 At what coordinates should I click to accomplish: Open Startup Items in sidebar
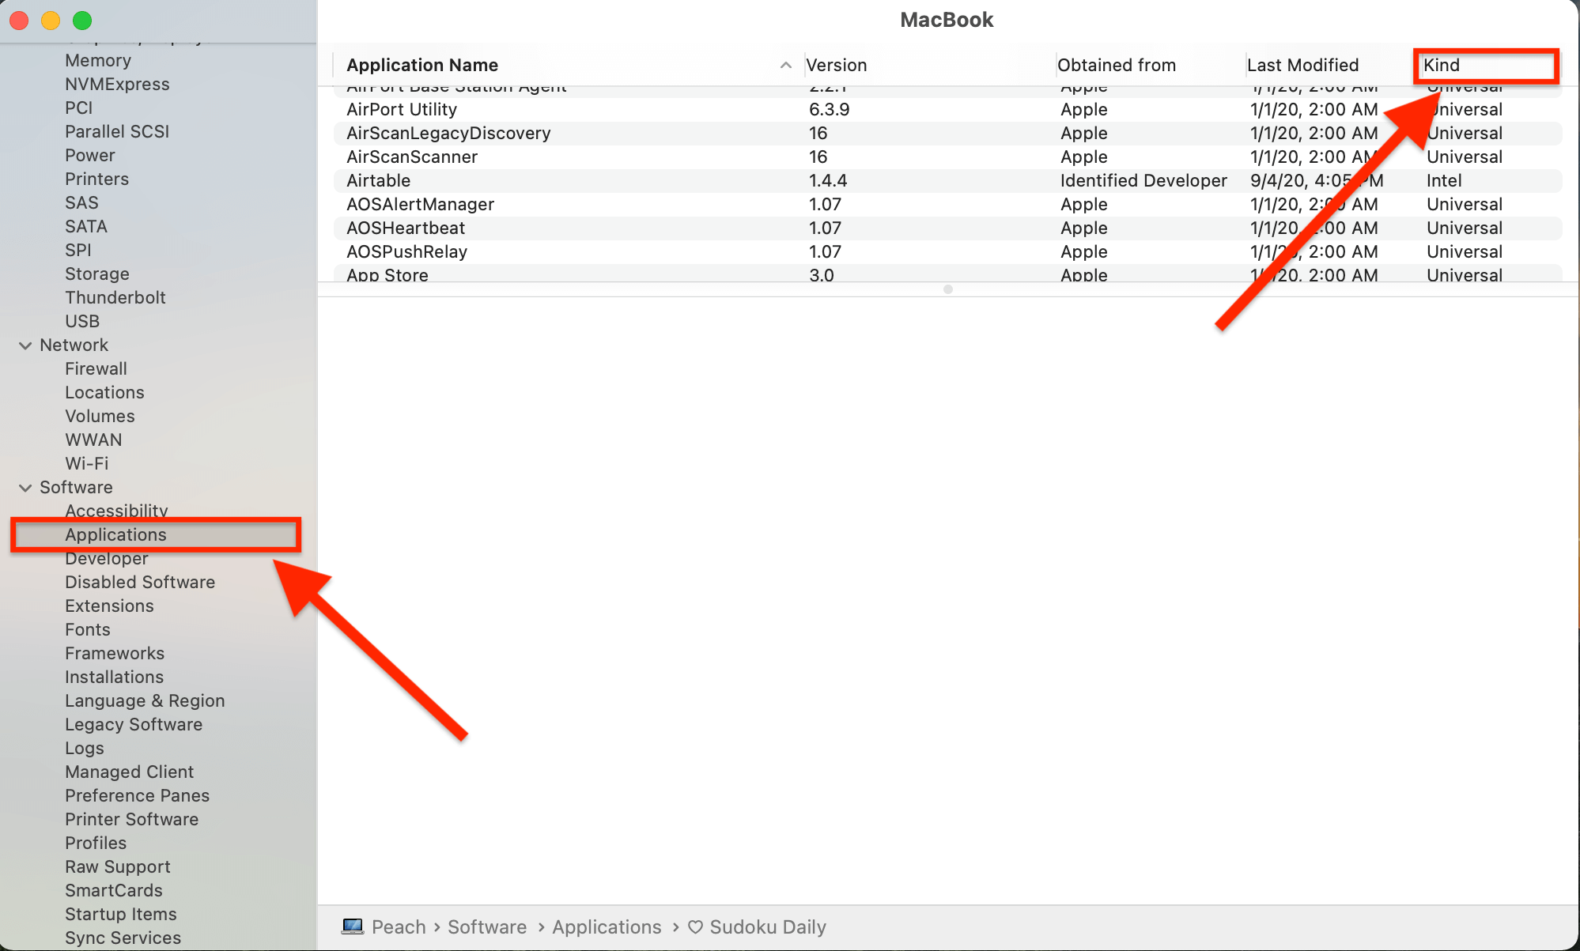pyautogui.click(x=121, y=915)
